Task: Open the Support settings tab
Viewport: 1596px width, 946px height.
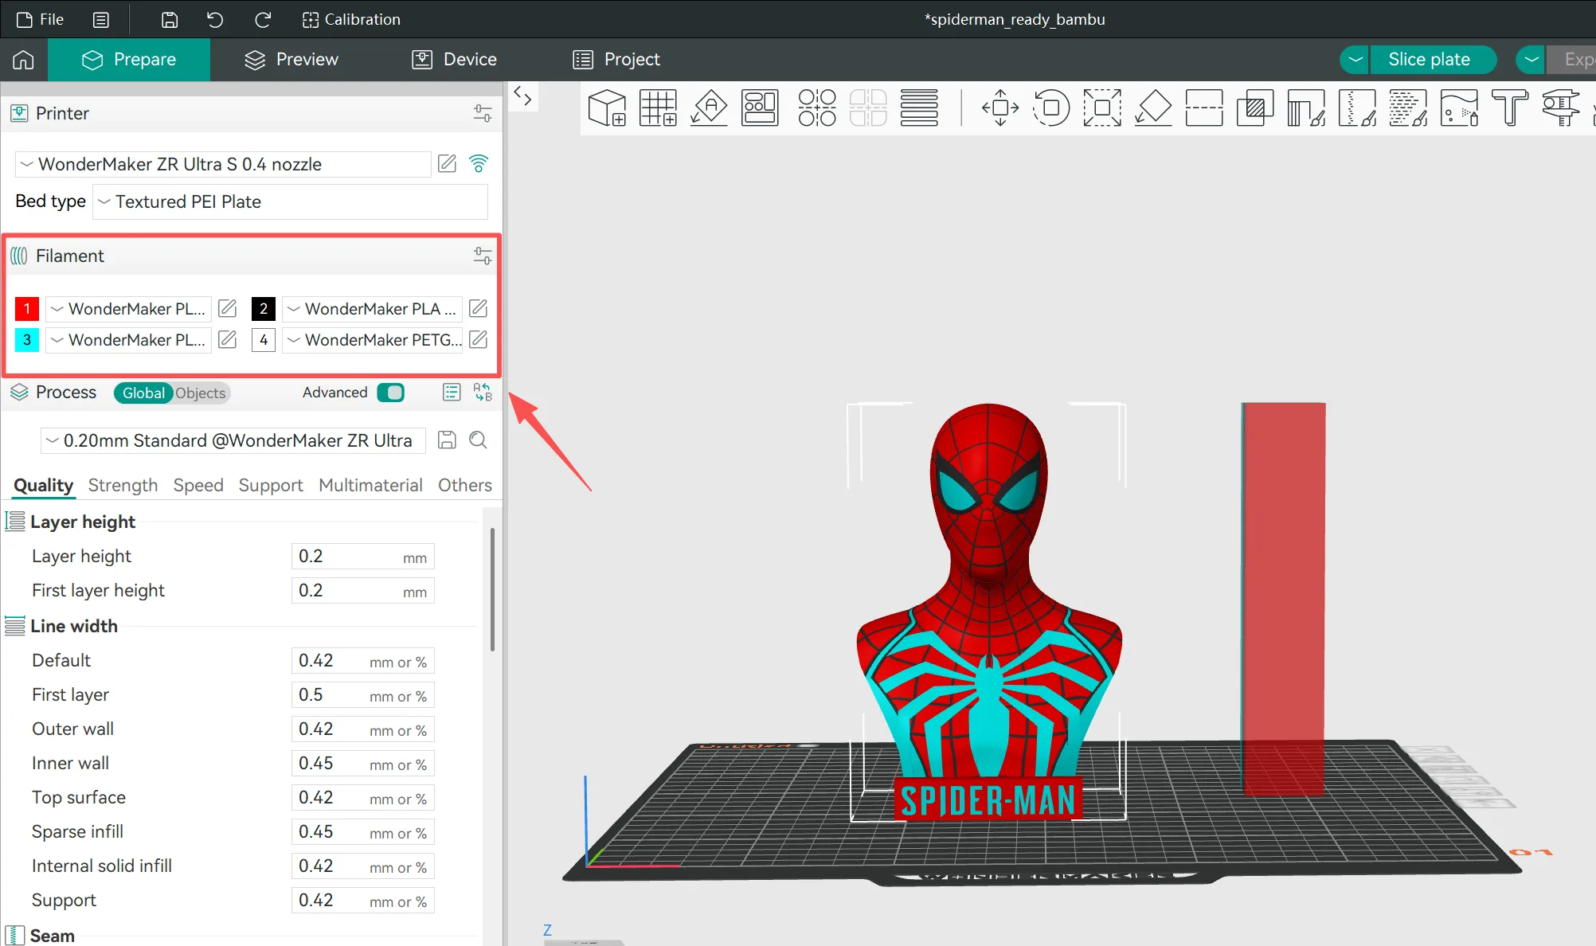Action: tap(271, 485)
